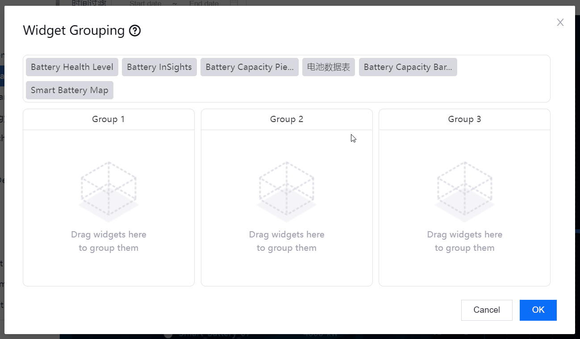Click Group 3's "Drag widgets here" text
The width and height of the screenshot is (580, 339).
tap(464, 235)
